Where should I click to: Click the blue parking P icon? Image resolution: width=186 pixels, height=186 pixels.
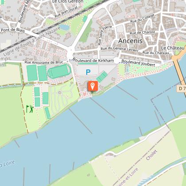pyautogui.click(x=88, y=72)
